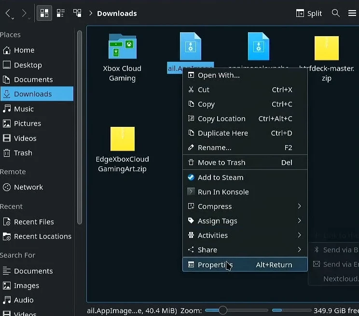Choose Open With... from context menu
This screenshot has height=316, width=359.
click(x=245, y=75)
